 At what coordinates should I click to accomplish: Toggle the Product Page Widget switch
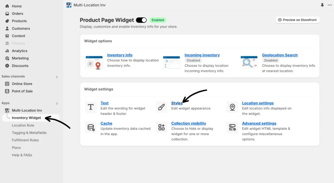(x=141, y=20)
